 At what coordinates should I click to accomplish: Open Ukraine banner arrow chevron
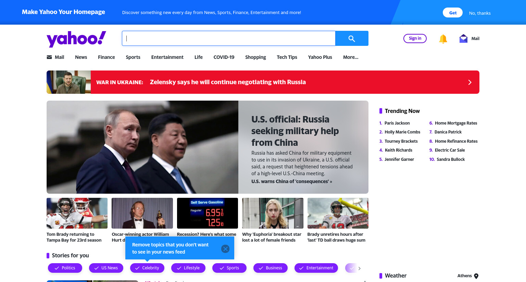470,82
